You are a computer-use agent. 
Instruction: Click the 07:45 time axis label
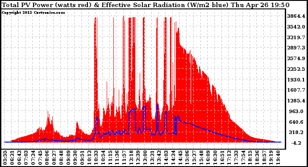click(40, 158)
